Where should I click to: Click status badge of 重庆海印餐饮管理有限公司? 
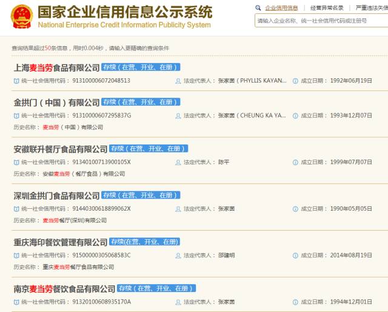(x=144, y=242)
